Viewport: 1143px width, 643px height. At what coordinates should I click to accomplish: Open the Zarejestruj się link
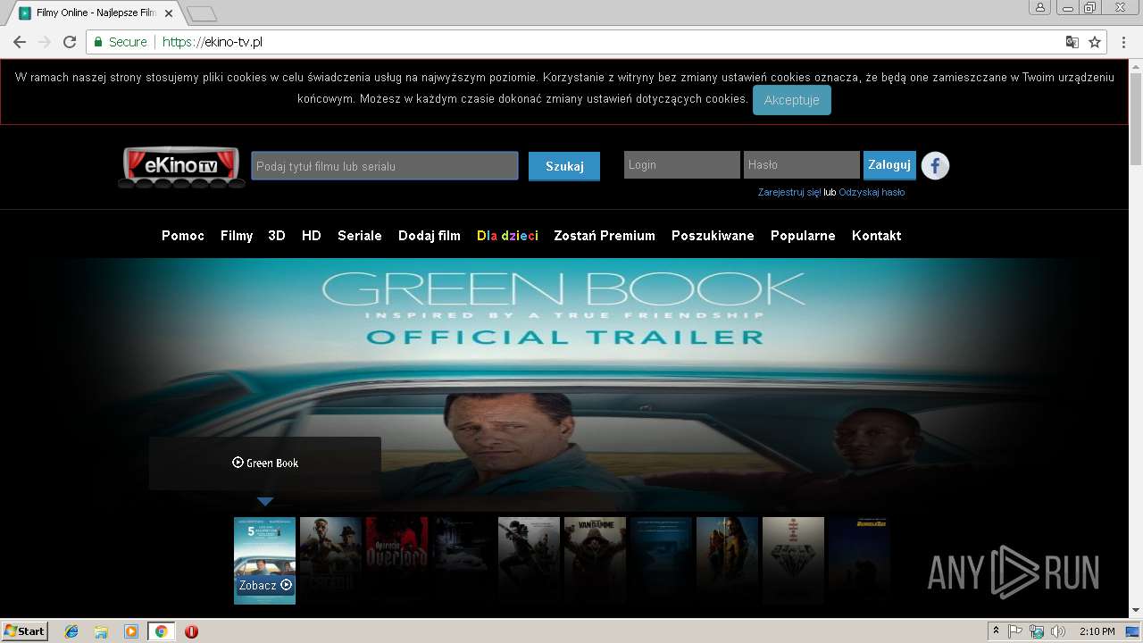click(x=789, y=192)
